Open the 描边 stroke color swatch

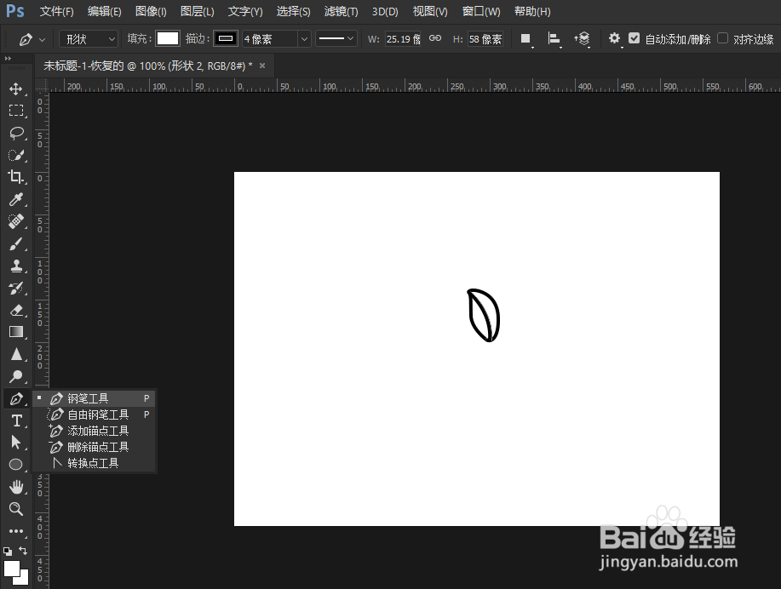coord(226,39)
